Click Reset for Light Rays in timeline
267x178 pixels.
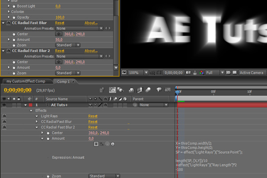93,116
